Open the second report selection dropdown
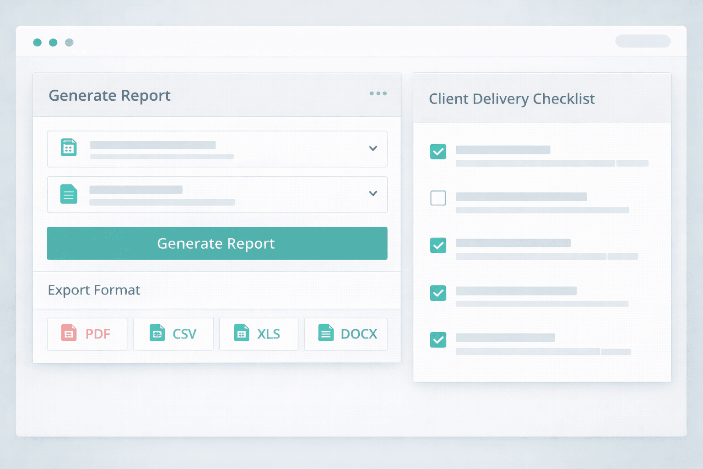 pos(373,194)
